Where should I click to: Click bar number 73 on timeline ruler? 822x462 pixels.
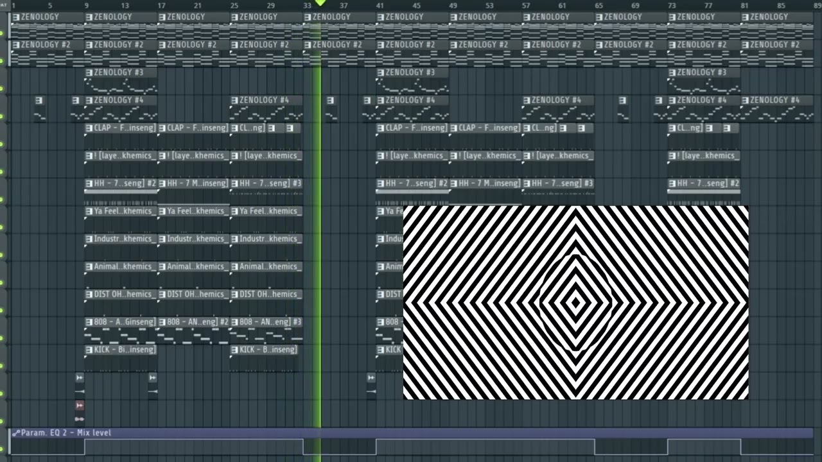[672, 6]
